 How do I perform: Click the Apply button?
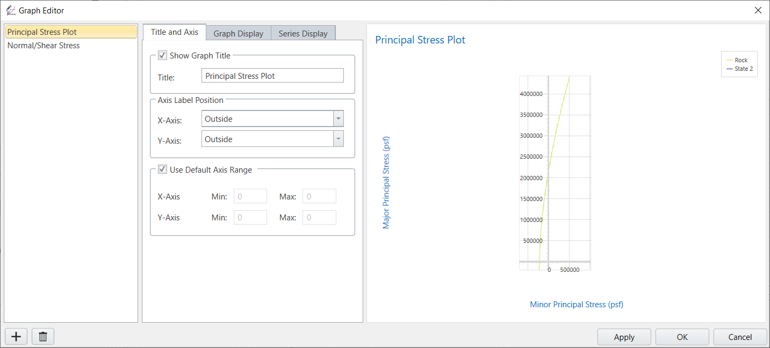[624, 337]
